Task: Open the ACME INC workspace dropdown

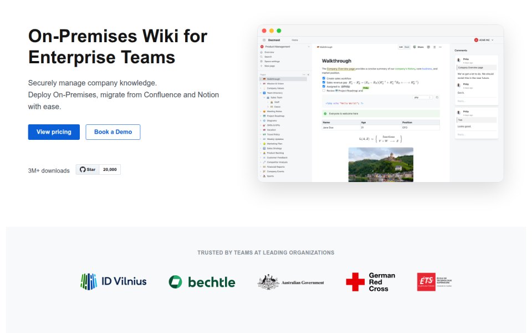Action: (484, 40)
